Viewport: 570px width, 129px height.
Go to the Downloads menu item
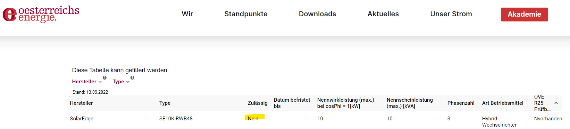click(317, 14)
